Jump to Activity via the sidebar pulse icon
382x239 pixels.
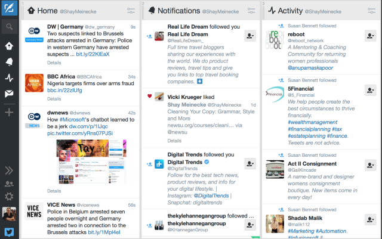[10, 78]
